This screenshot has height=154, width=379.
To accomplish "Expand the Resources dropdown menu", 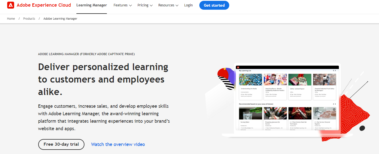I will tap(168, 5).
